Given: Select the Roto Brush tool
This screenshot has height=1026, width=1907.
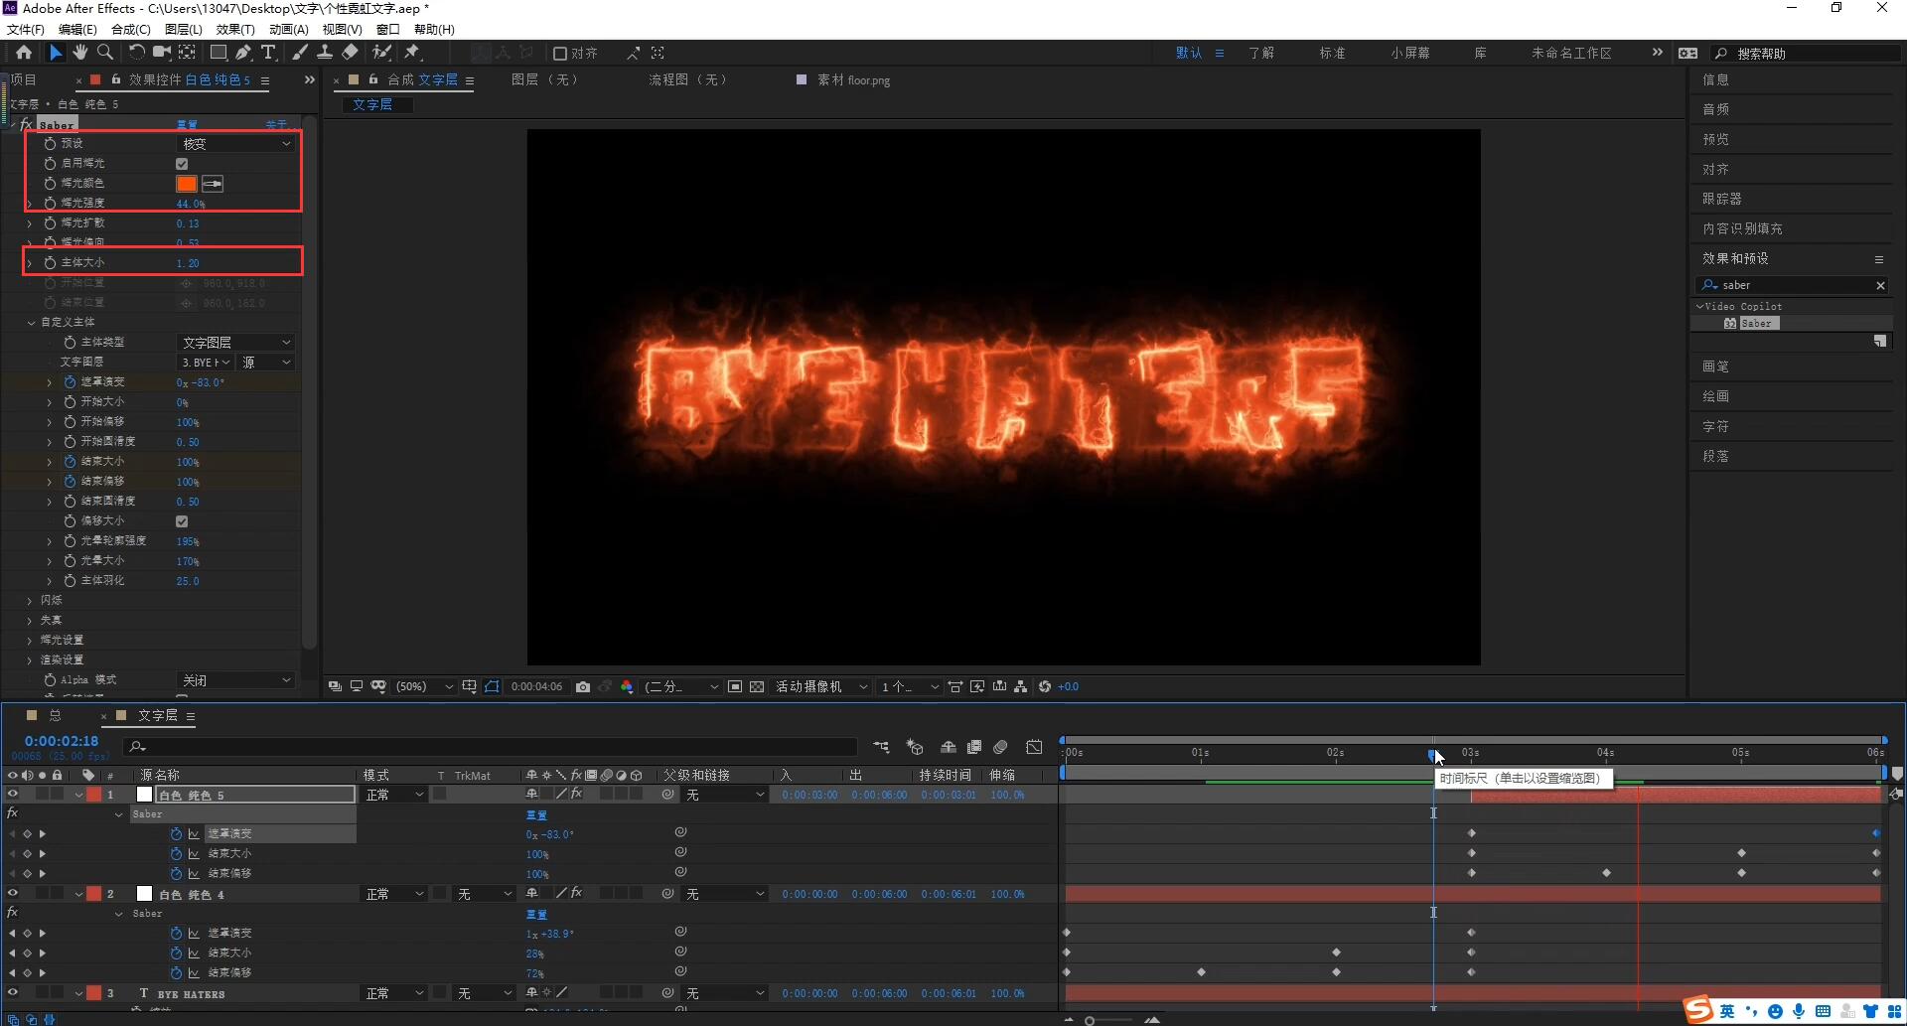Looking at the screenshot, I should [381, 53].
